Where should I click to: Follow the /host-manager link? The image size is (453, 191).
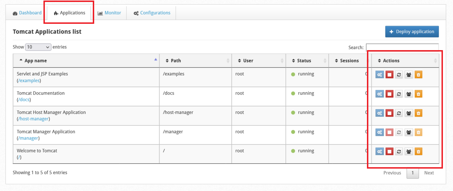(33, 119)
